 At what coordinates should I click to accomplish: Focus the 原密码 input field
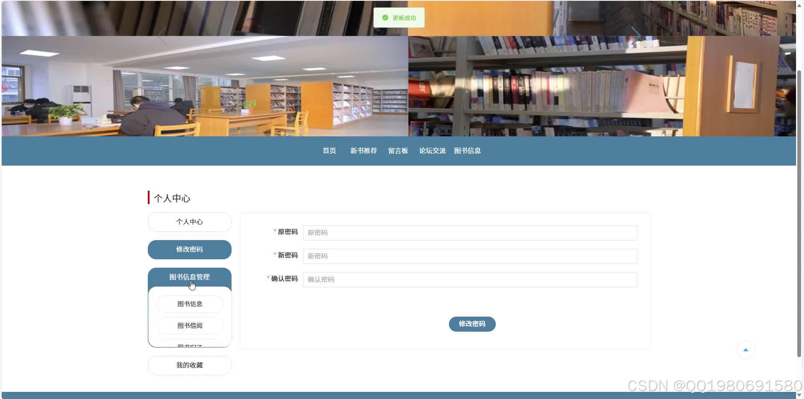pyautogui.click(x=470, y=233)
